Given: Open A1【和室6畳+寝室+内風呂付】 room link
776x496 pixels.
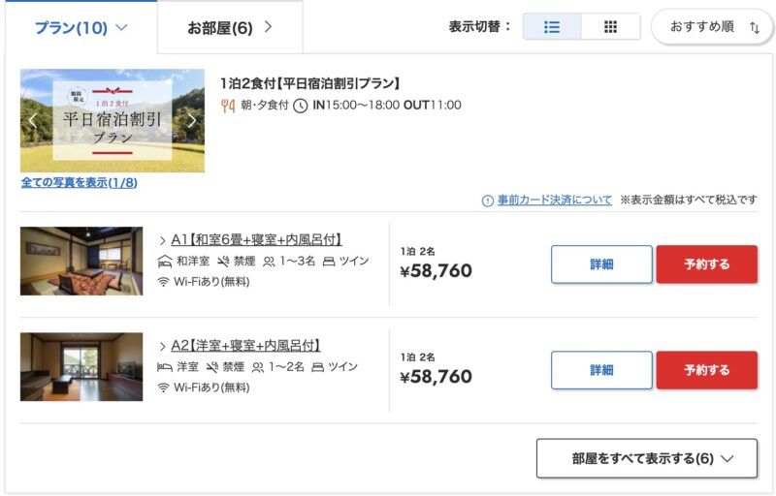Looking at the screenshot, I should (256, 239).
